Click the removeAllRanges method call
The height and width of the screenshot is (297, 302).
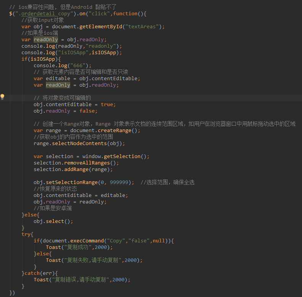point(87,163)
